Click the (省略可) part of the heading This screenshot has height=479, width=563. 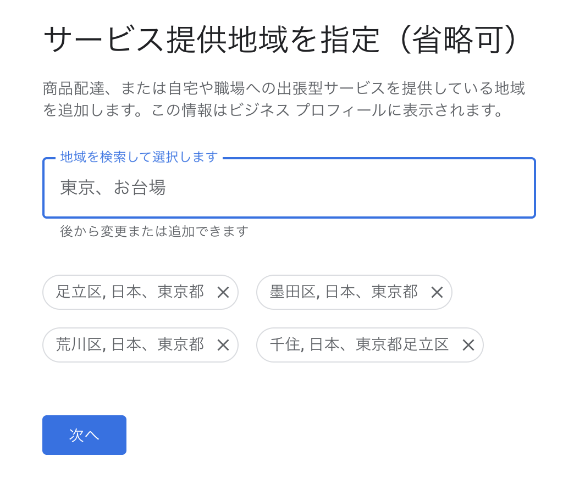pos(459,40)
